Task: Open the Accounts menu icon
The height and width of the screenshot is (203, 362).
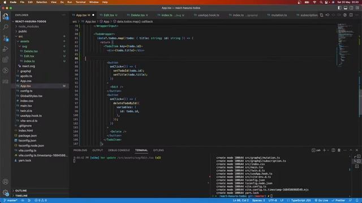Action: tap(5, 182)
